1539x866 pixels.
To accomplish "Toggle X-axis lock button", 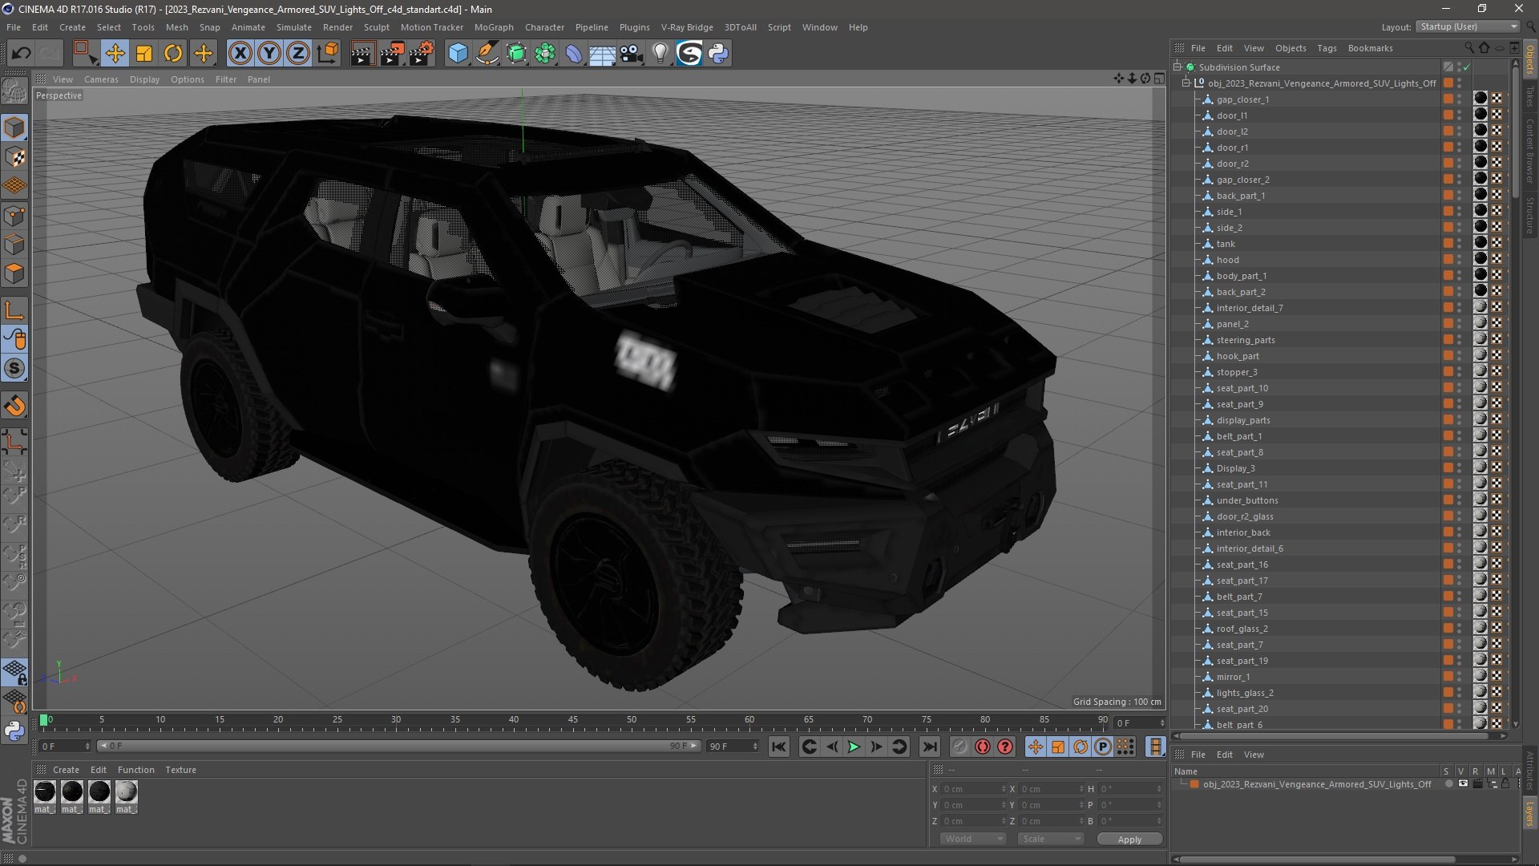I will pyautogui.click(x=240, y=54).
